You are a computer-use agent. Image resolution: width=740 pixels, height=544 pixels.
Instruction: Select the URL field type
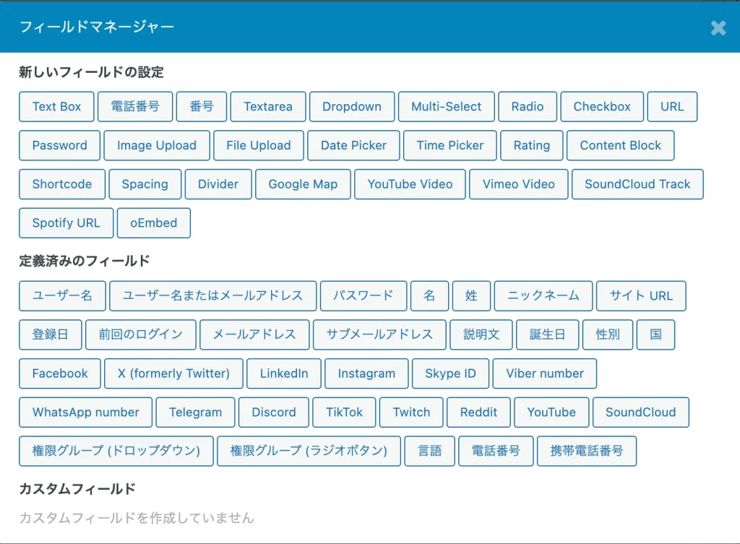[672, 107]
